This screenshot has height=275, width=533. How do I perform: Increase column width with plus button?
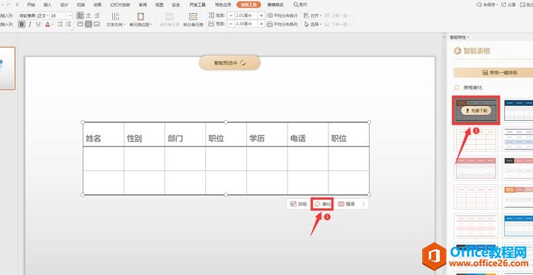point(261,24)
